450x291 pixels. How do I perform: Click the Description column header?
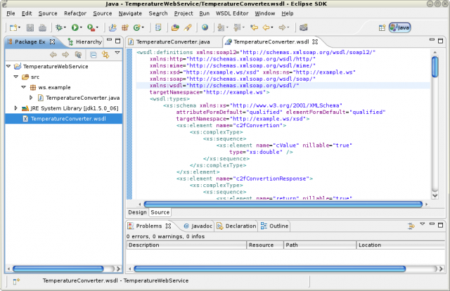tap(186, 245)
